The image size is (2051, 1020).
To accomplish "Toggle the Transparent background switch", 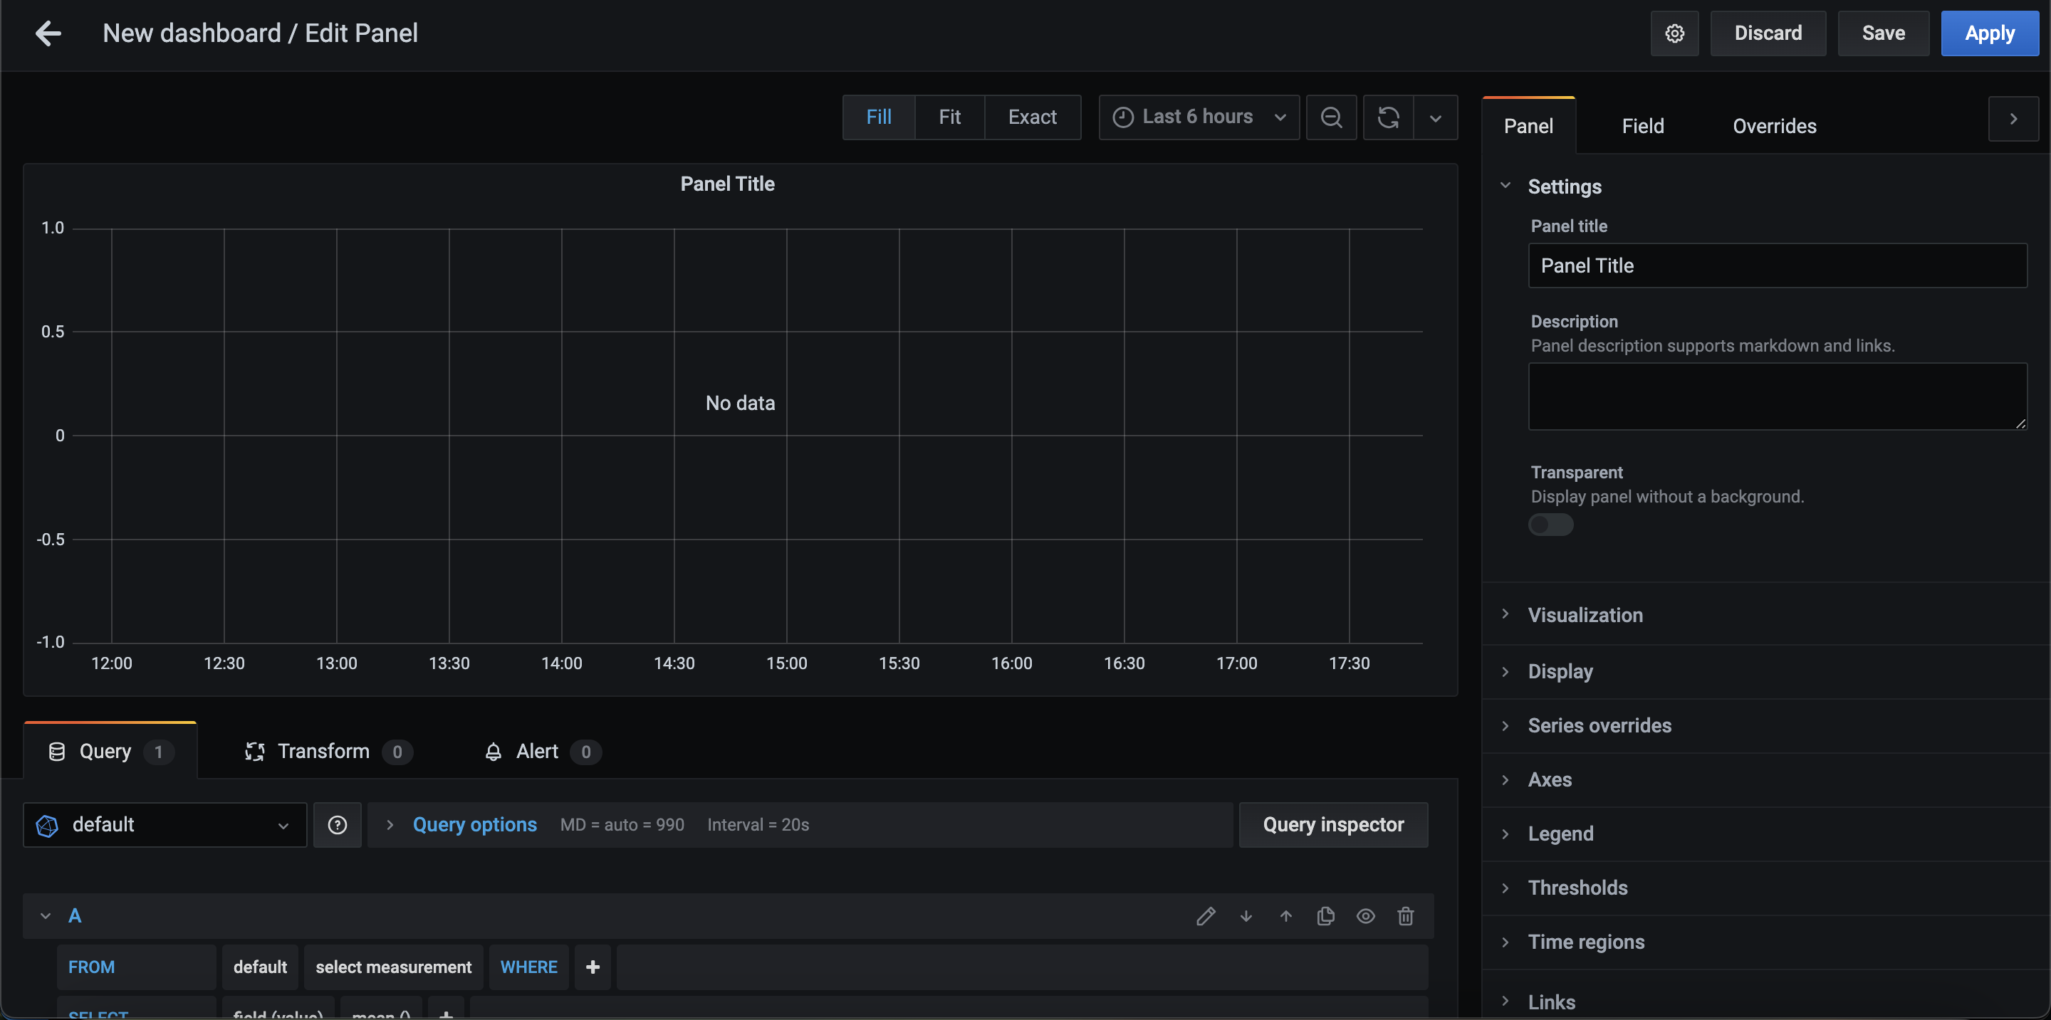I will point(1550,525).
